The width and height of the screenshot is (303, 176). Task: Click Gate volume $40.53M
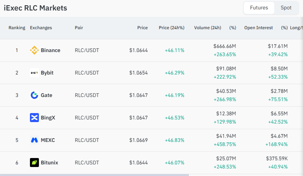tap(226, 91)
